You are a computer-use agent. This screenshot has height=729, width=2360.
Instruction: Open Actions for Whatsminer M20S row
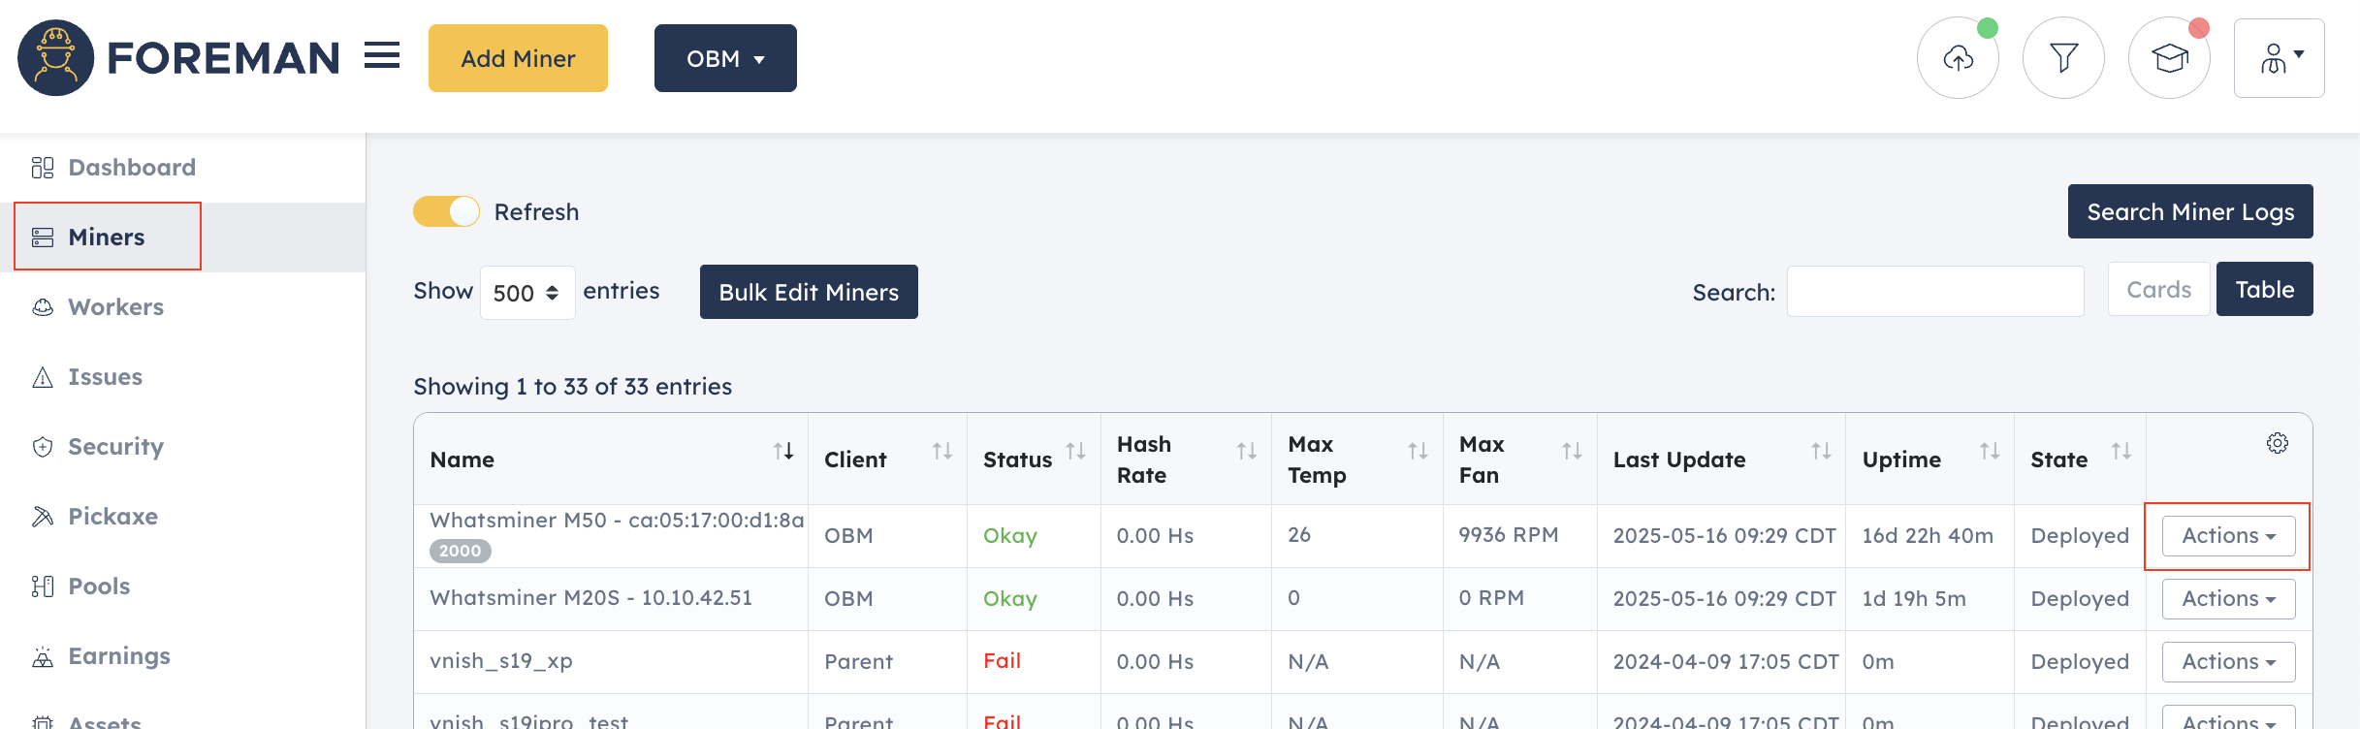coord(2228,599)
